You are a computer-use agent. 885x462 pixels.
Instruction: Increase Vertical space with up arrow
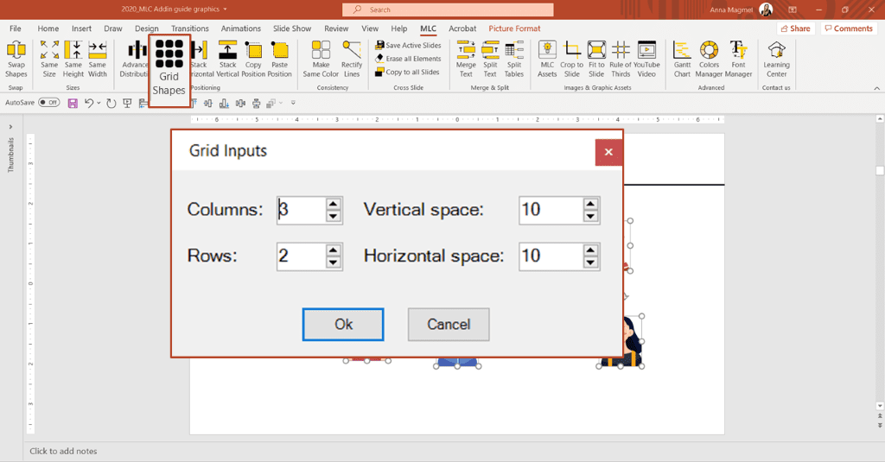pyautogui.click(x=591, y=205)
